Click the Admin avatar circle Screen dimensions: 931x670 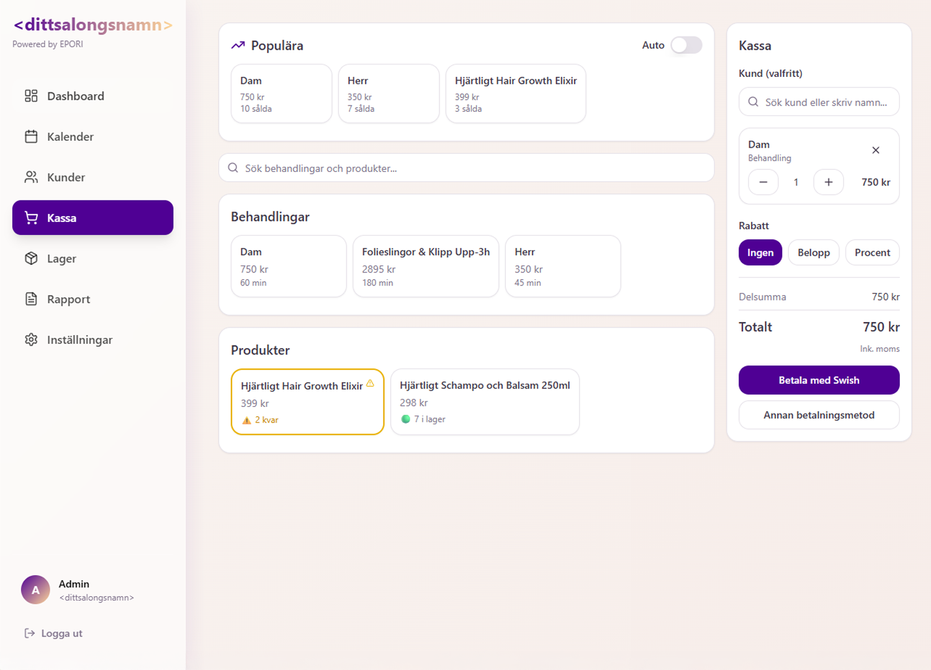point(35,589)
